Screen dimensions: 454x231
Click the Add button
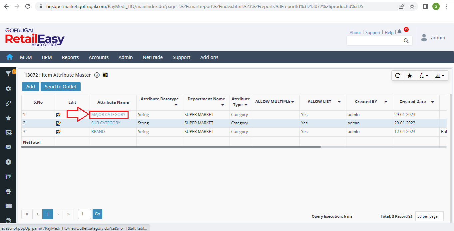coord(30,87)
